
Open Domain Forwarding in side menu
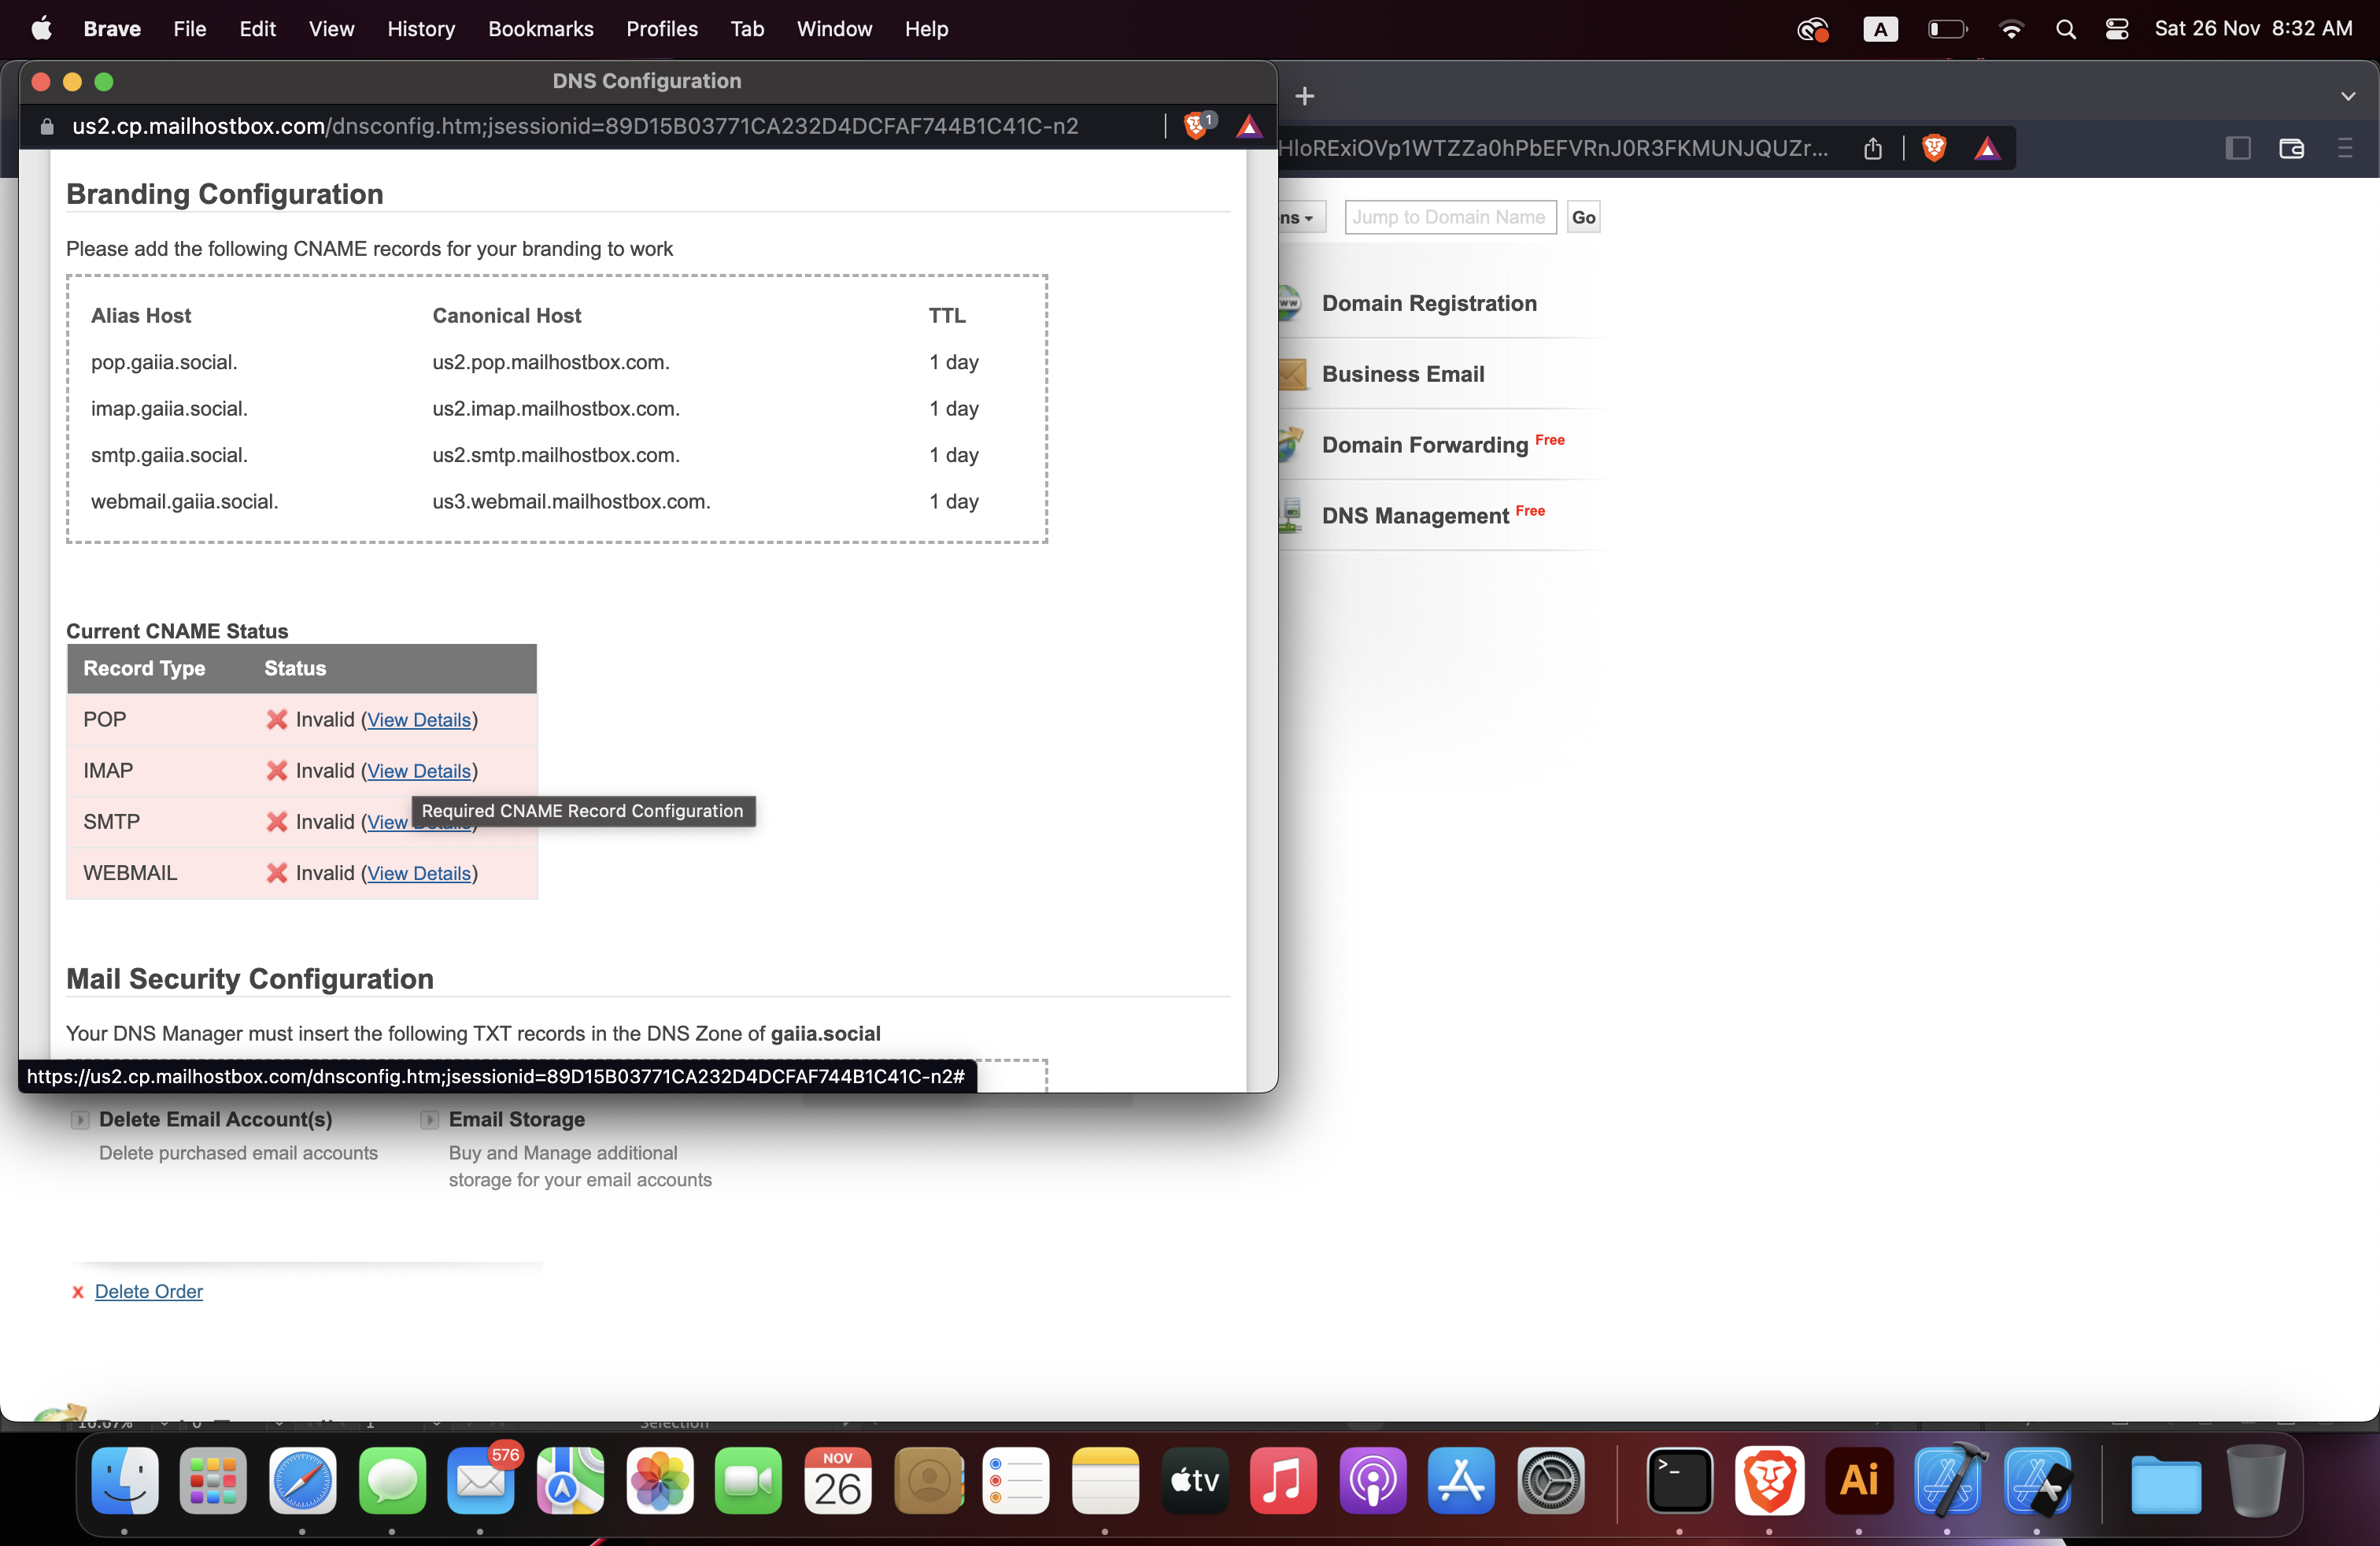(x=1425, y=445)
